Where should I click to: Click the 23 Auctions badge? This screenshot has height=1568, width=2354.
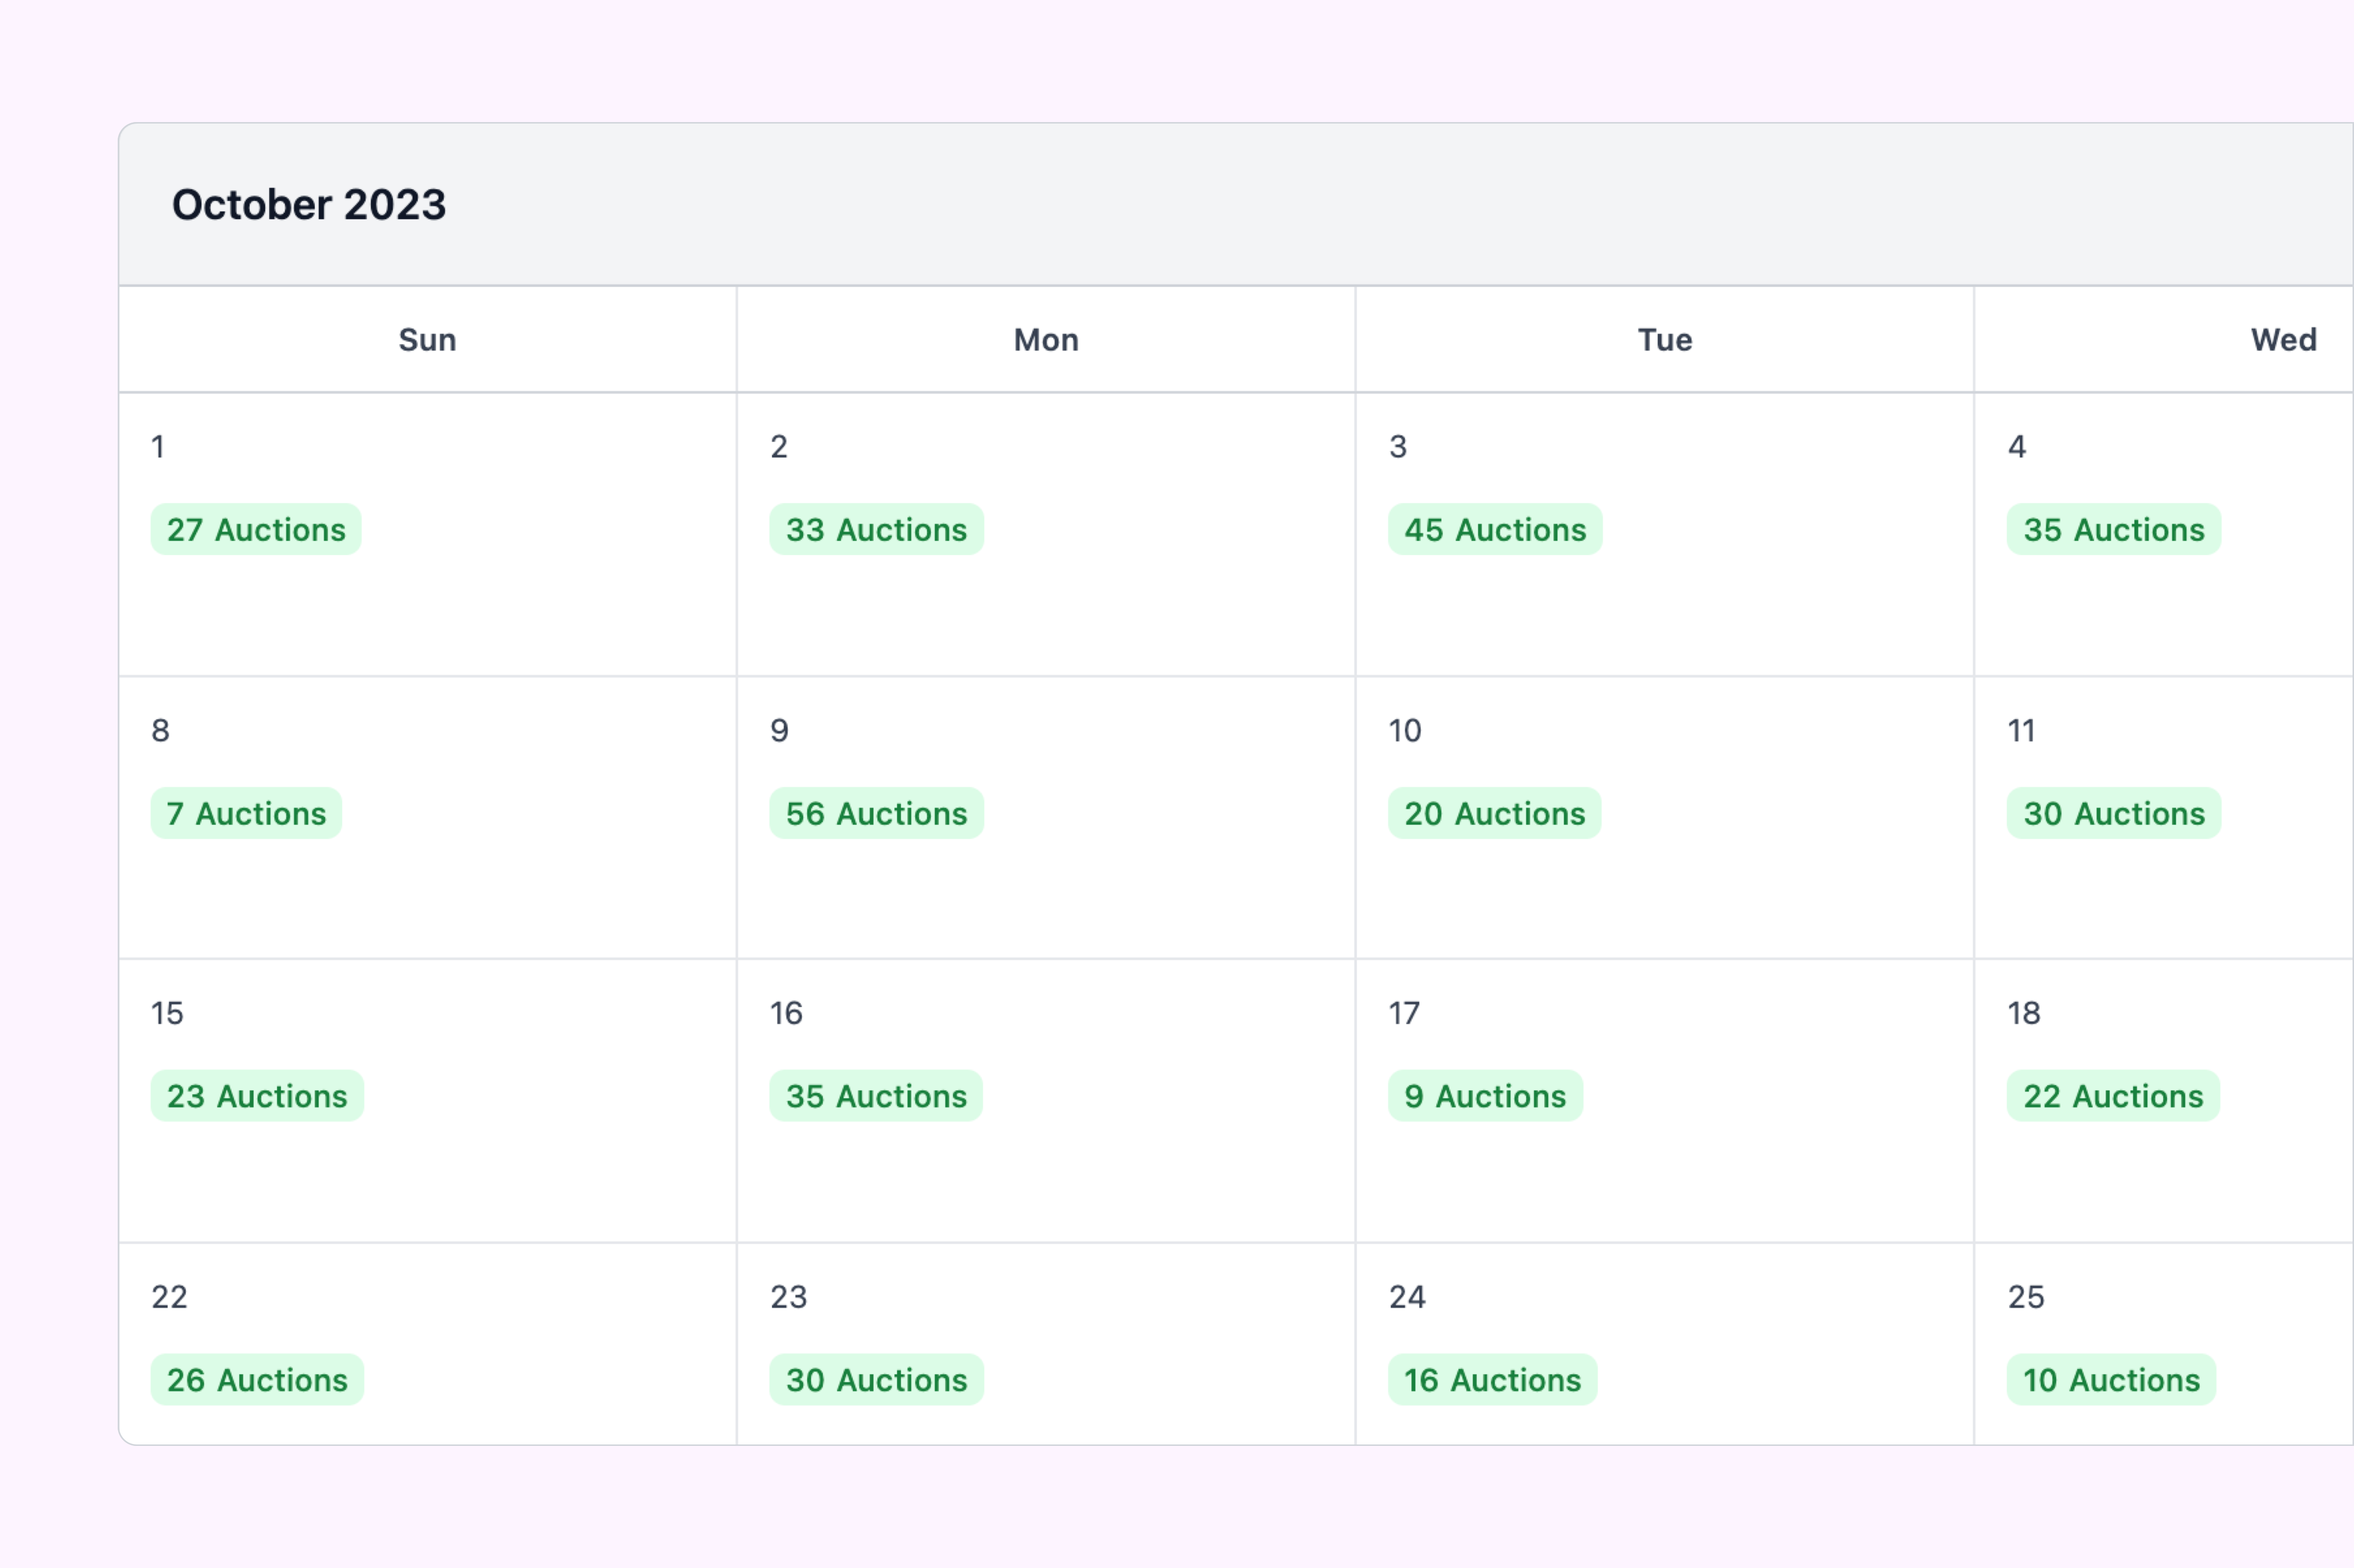[x=257, y=1096]
